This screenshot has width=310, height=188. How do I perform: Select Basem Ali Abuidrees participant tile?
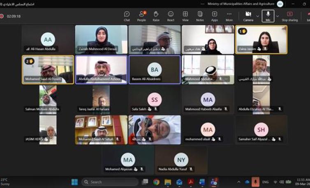[155, 69]
